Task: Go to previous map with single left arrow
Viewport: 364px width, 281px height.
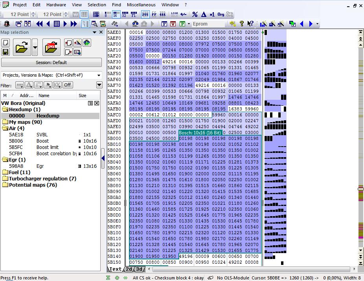Action: [x=48, y=24]
